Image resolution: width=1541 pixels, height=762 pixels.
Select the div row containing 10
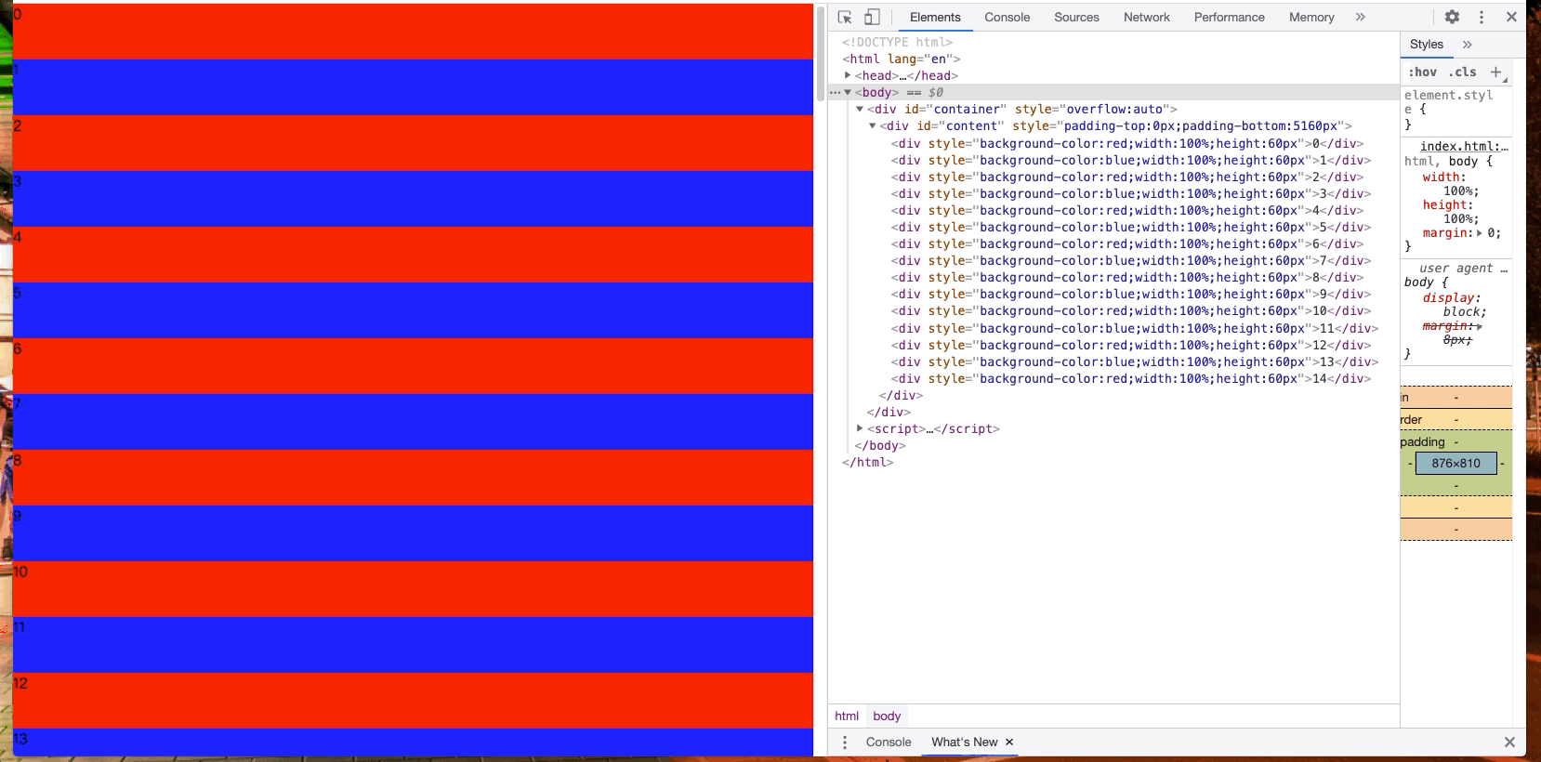click(1131, 310)
